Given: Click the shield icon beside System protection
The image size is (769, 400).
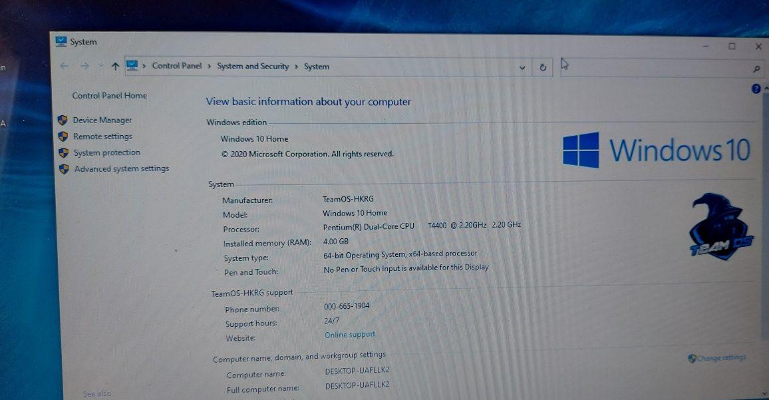Looking at the screenshot, I should pos(63,152).
